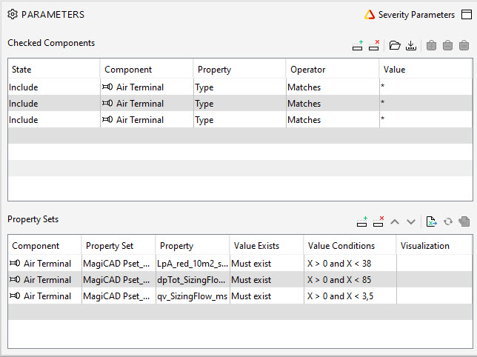Screen dimensions: 477x357
Task: Click the Excel export icon
Action: pyautogui.click(x=431, y=221)
